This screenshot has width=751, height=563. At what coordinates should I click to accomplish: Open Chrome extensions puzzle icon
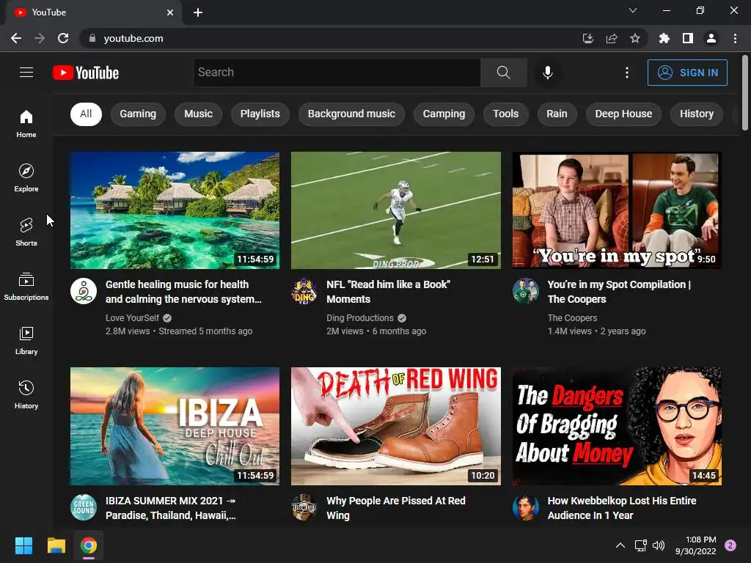tap(664, 38)
